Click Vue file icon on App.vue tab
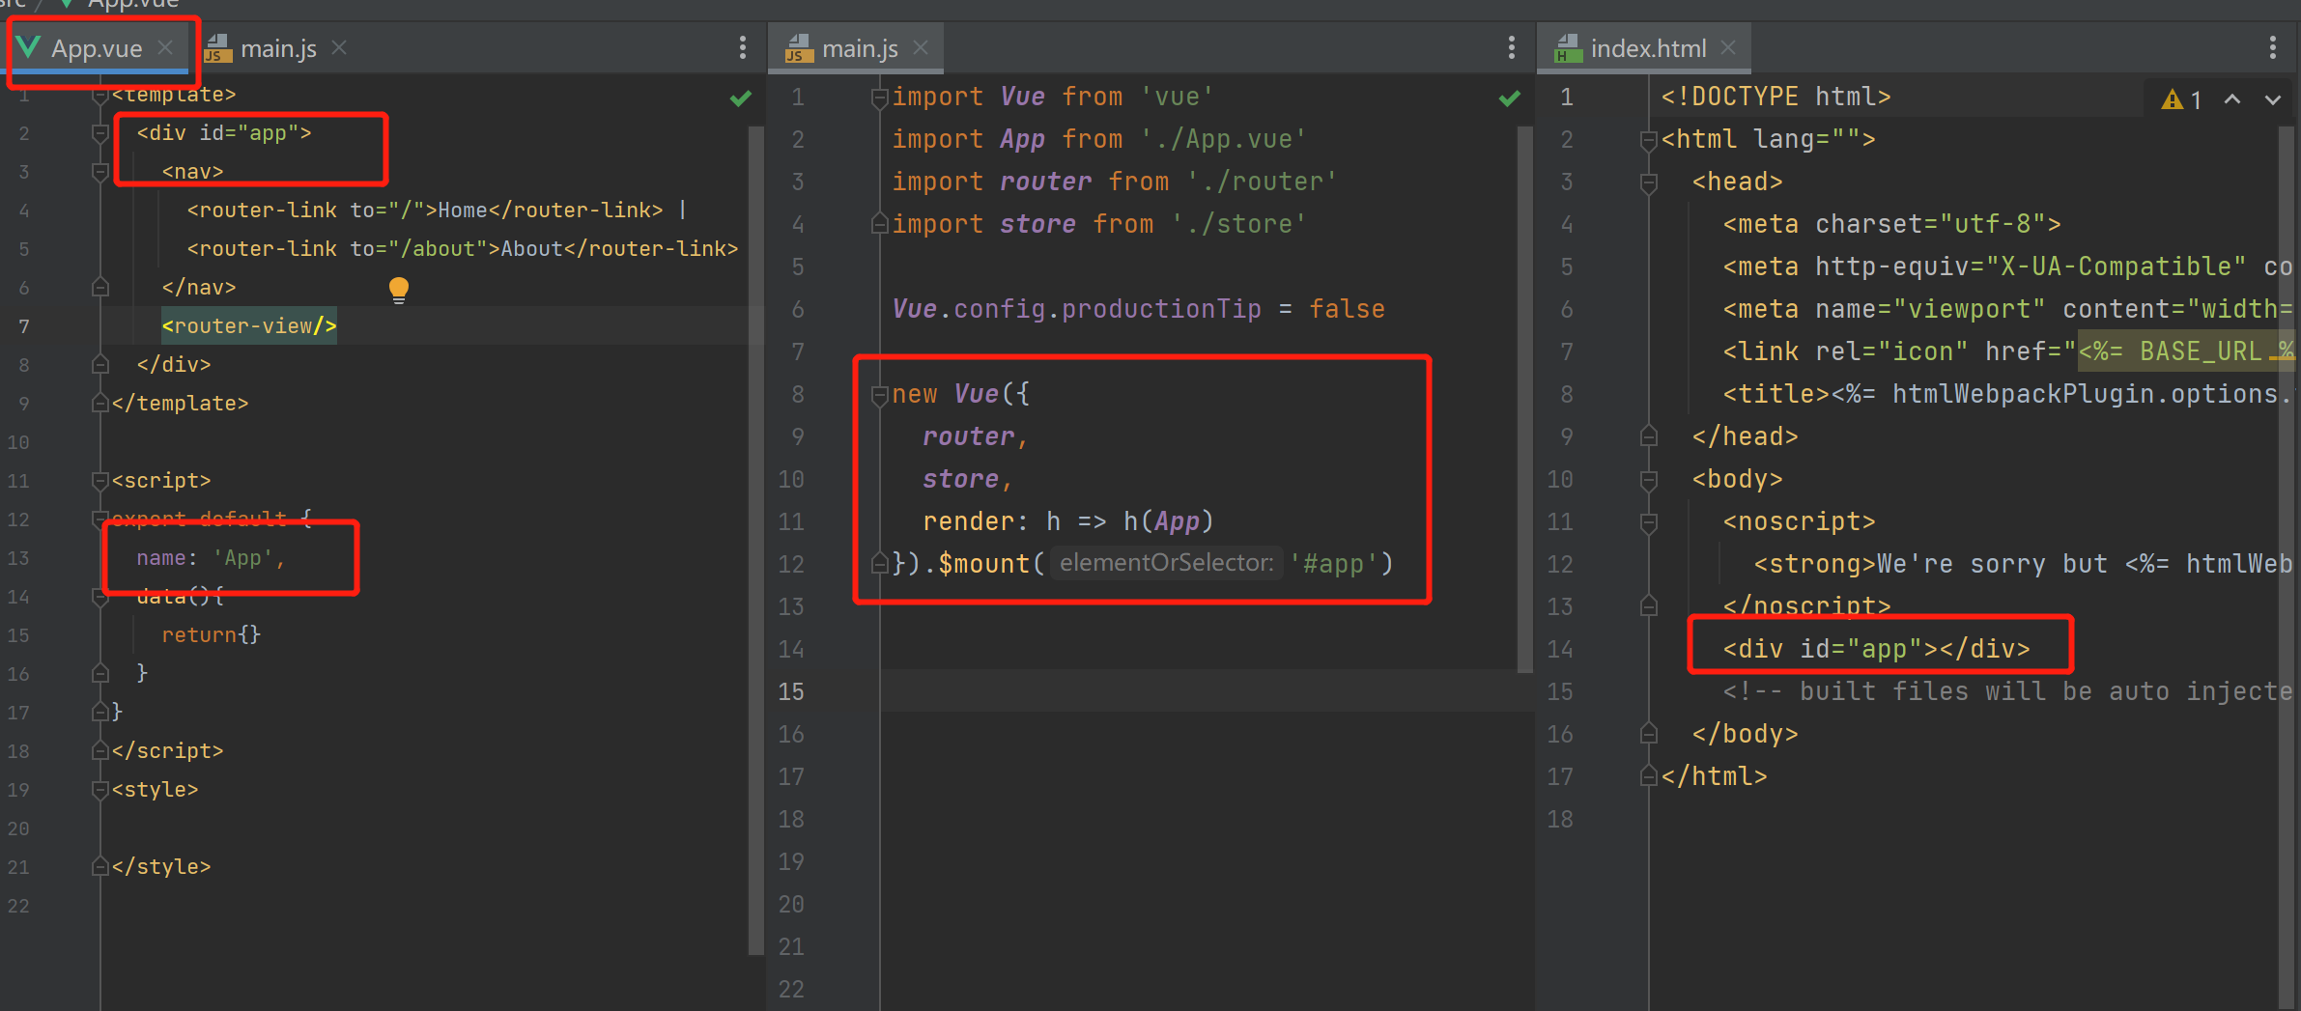2301x1011 pixels. (x=29, y=47)
